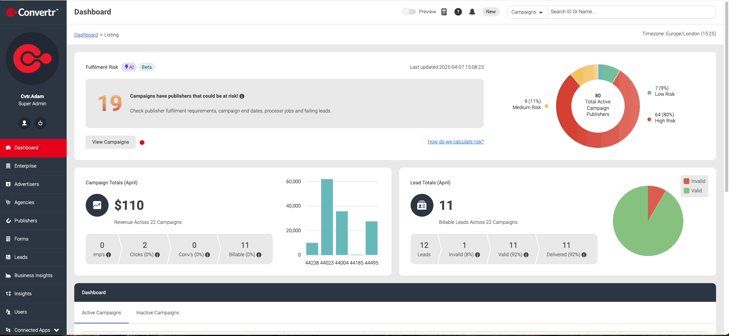Click the tallest bar for campaign 44023
This screenshot has height=336, width=729.
327,217
